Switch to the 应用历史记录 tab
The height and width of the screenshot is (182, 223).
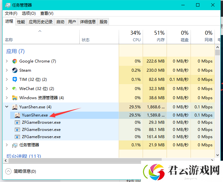tap(41, 22)
